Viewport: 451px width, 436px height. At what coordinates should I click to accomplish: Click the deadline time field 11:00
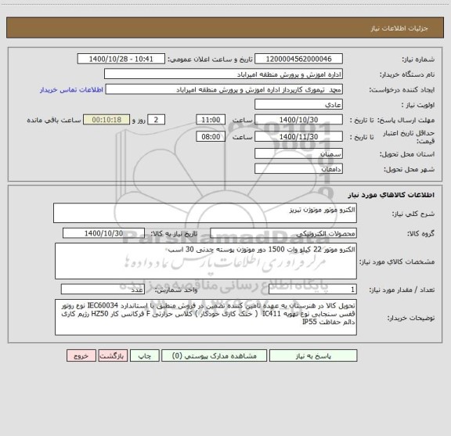pos(211,120)
